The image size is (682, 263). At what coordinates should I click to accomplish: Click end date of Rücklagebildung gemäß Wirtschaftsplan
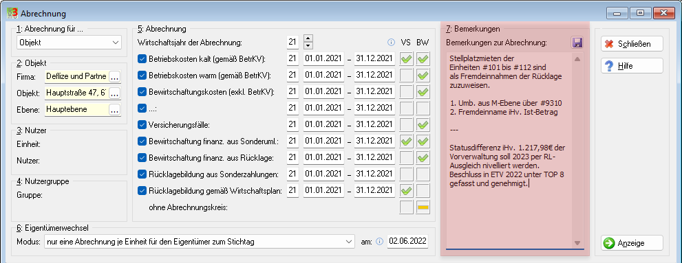coord(374,190)
